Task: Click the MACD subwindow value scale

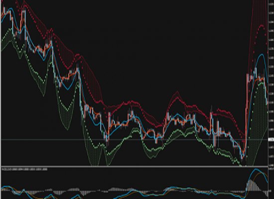Action: tap(271, 183)
